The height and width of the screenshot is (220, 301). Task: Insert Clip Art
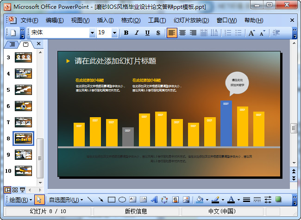pos(175,200)
